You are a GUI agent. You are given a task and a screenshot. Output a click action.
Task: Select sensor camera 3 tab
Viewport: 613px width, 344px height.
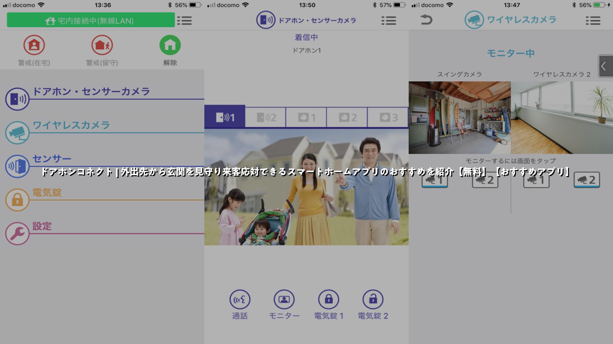[388, 117]
